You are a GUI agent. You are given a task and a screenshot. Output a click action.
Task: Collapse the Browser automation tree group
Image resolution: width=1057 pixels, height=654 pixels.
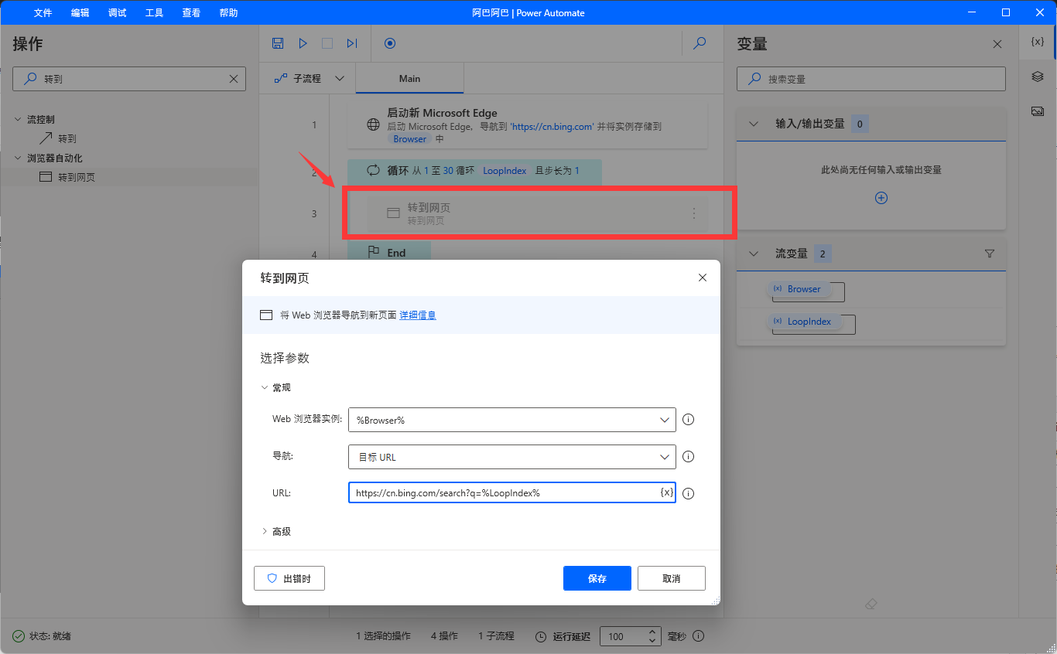pyautogui.click(x=19, y=158)
